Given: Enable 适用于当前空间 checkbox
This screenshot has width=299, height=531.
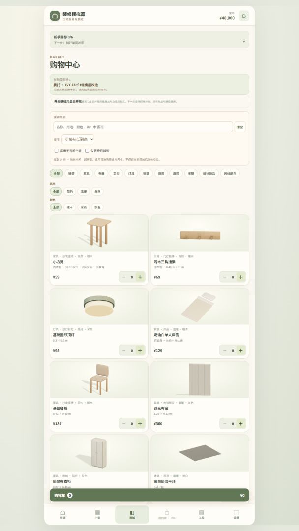Looking at the screenshot, I should pyautogui.click(x=56, y=151).
